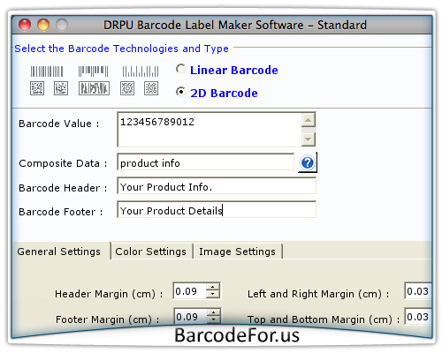442x353 pixels.
Task: Increase the Header Margin value
Action: tap(213, 287)
